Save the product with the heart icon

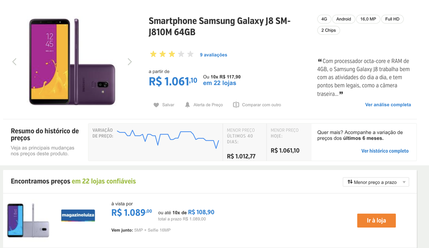(156, 105)
